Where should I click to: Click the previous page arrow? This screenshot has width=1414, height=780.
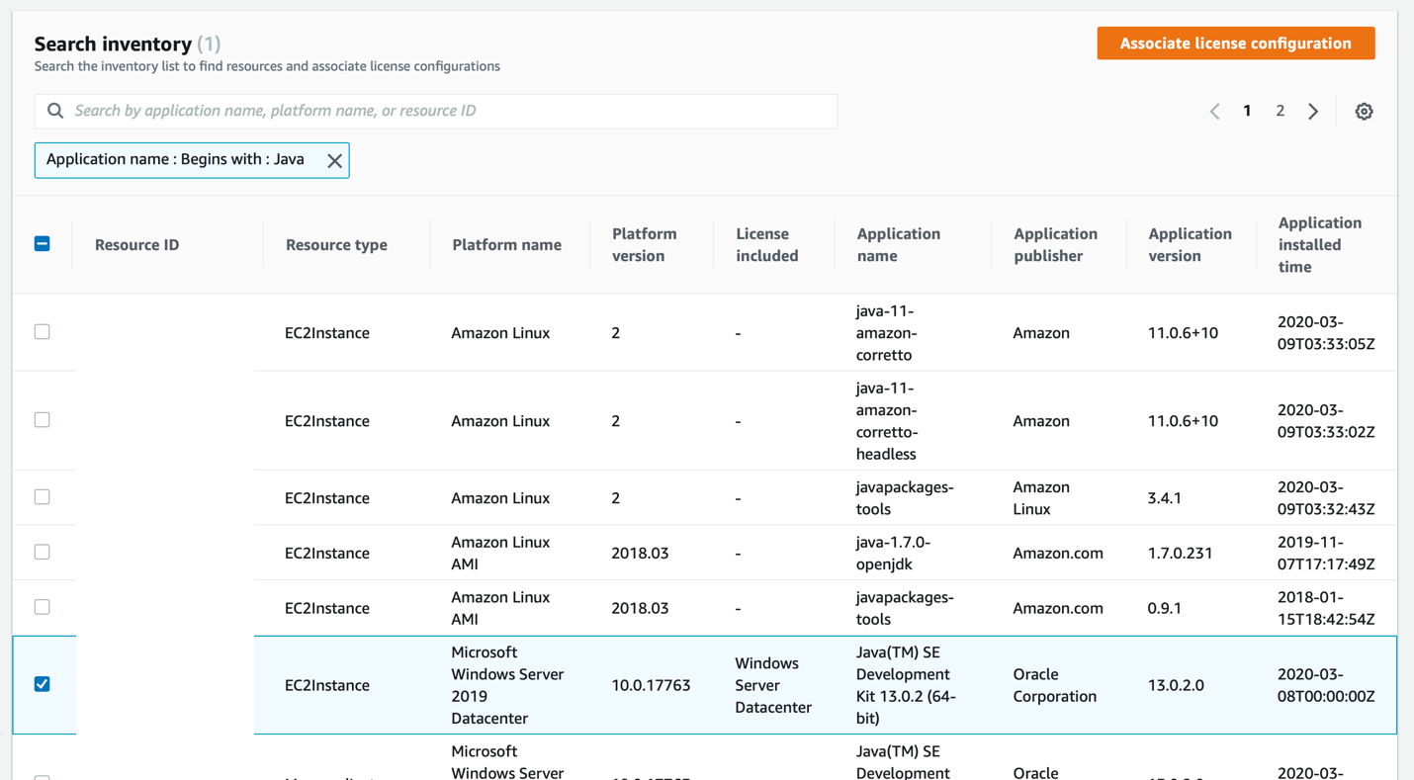point(1214,111)
